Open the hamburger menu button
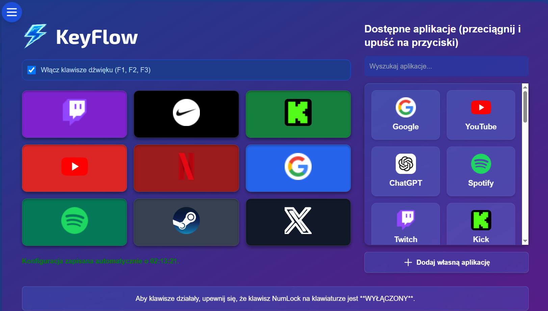The image size is (548, 311). [12, 12]
